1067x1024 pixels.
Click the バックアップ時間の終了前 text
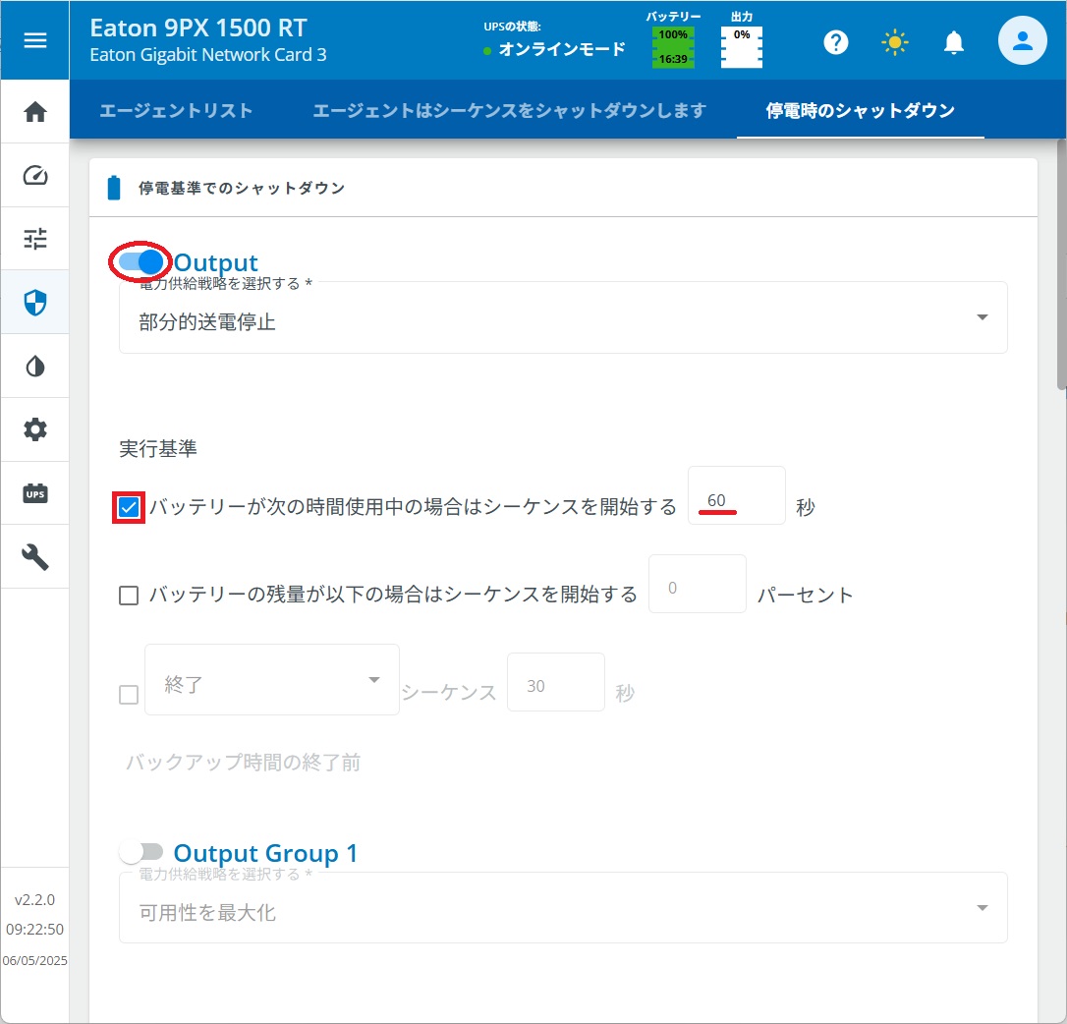tap(243, 762)
